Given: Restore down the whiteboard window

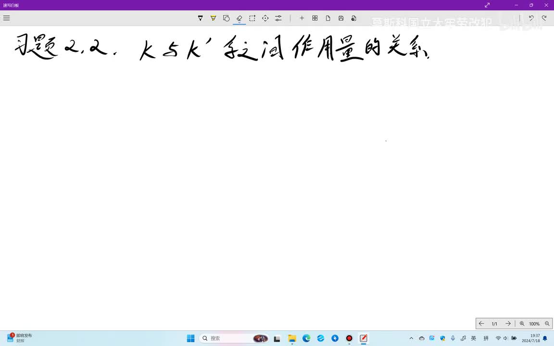Looking at the screenshot, I should click(531, 5).
